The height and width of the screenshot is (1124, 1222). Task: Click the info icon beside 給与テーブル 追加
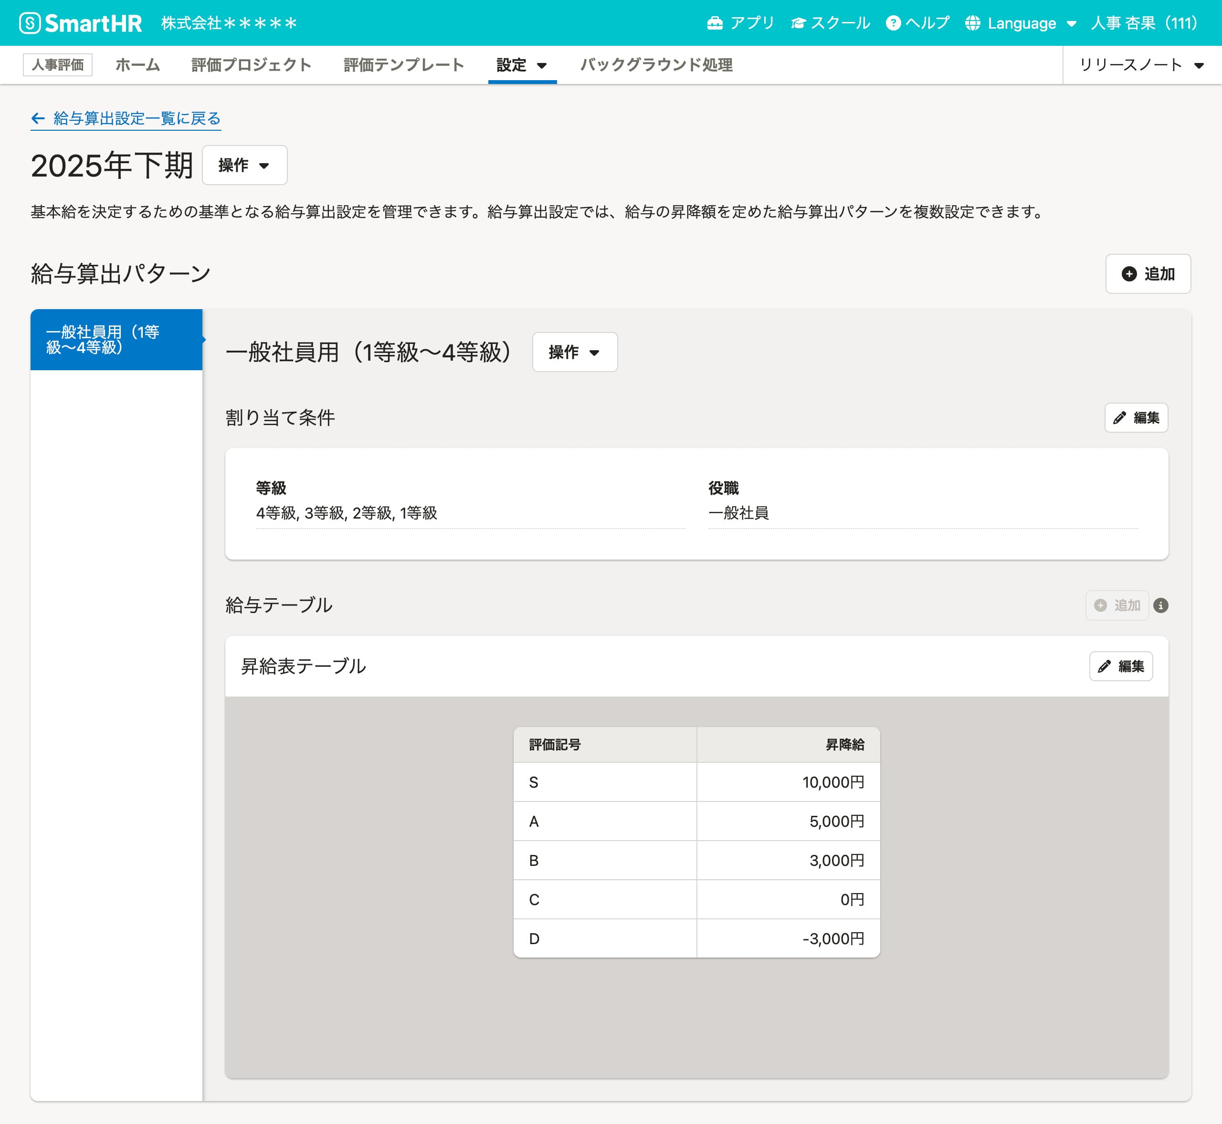[x=1160, y=605]
